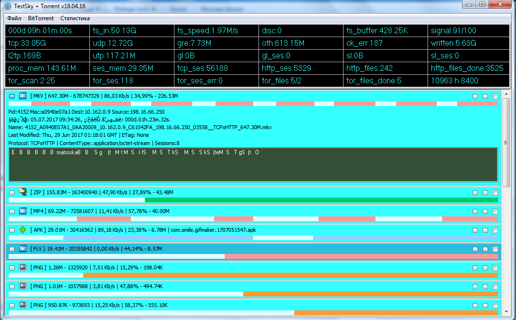Viewport: 516px width, 320px height.
Task: Click the image icon of 1.26M PNG
Action: [23, 267]
